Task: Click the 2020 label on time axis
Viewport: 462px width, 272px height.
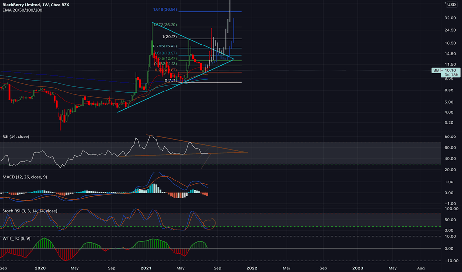Action: coord(40,268)
